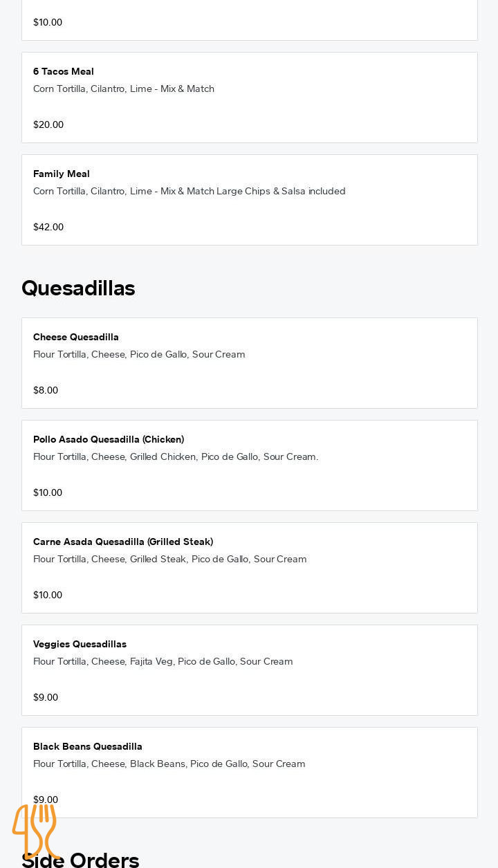Click the 6 Tacos Meal Mix & Match description
498x868 pixels.
coord(124,89)
